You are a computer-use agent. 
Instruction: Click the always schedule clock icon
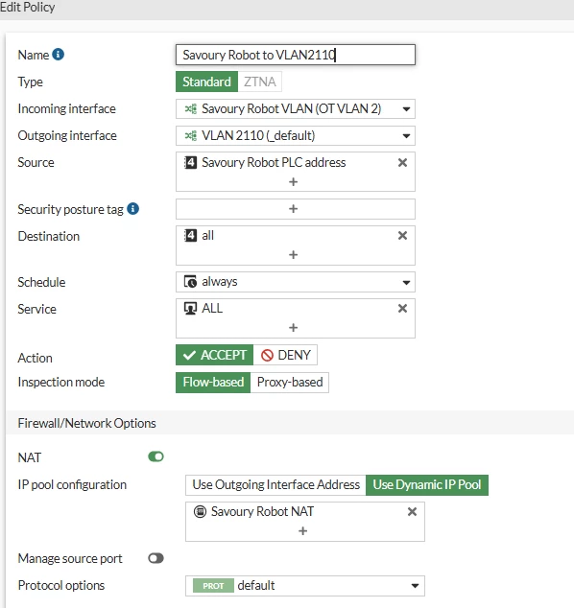point(190,282)
